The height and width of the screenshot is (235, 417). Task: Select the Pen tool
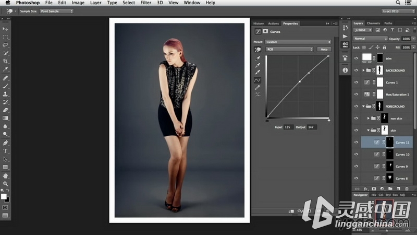(x=5, y=143)
